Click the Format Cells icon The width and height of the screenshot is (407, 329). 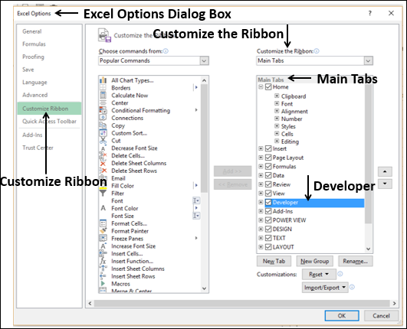pyautogui.click(x=103, y=223)
